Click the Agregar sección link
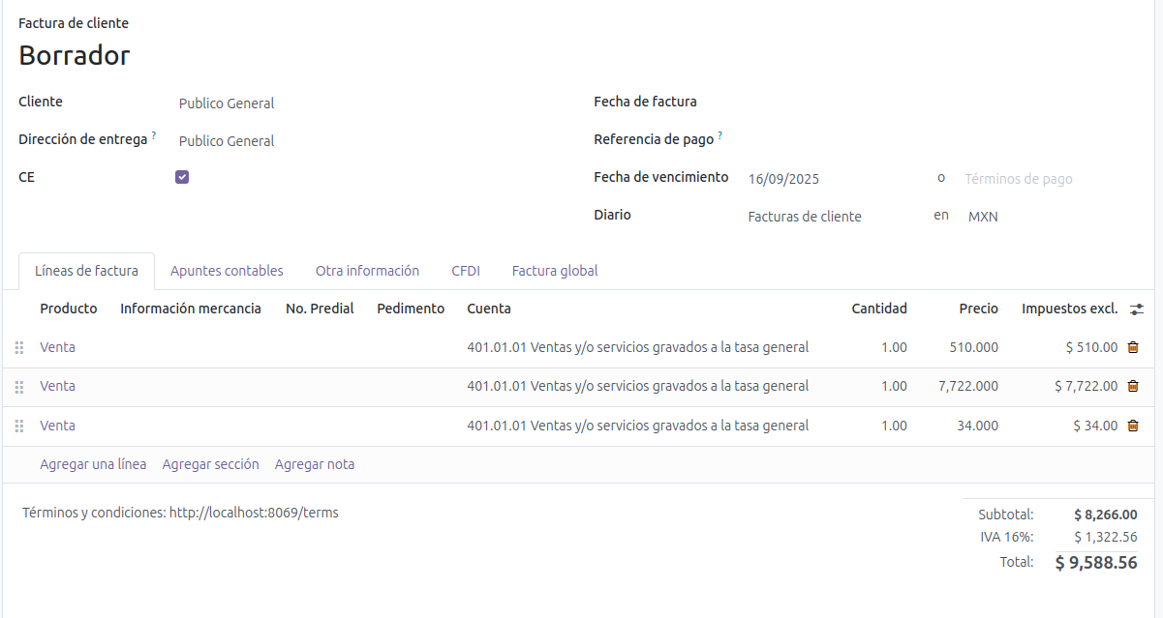The width and height of the screenshot is (1163, 618). [210, 464]
